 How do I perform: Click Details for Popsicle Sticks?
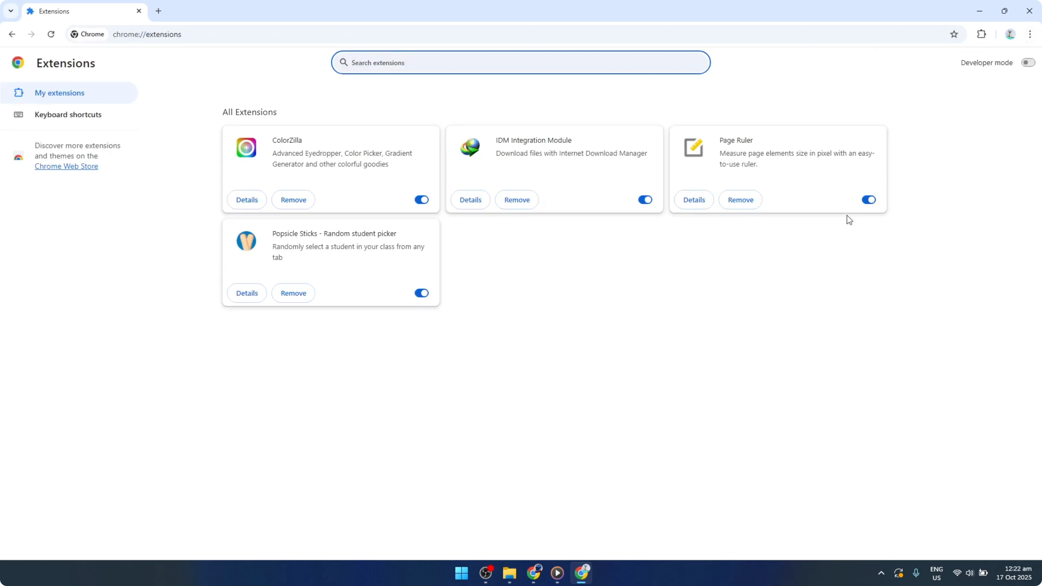246,293
